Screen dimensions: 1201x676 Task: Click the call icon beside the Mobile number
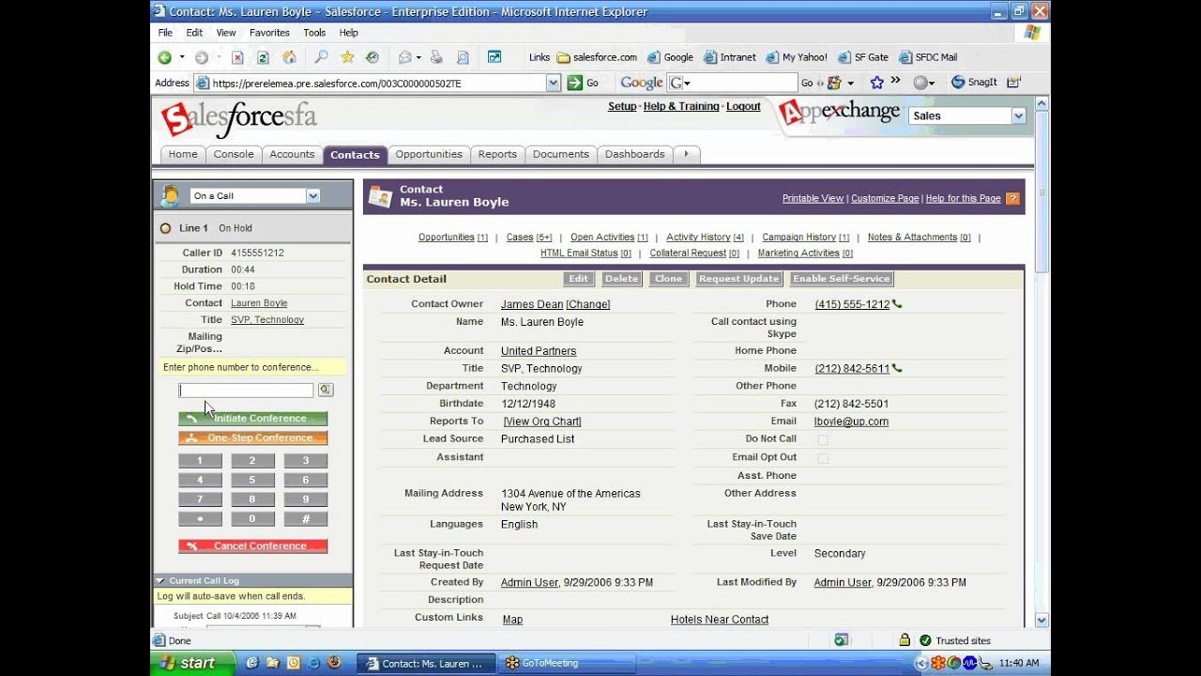pyautogui.click(x=897, y=369)
